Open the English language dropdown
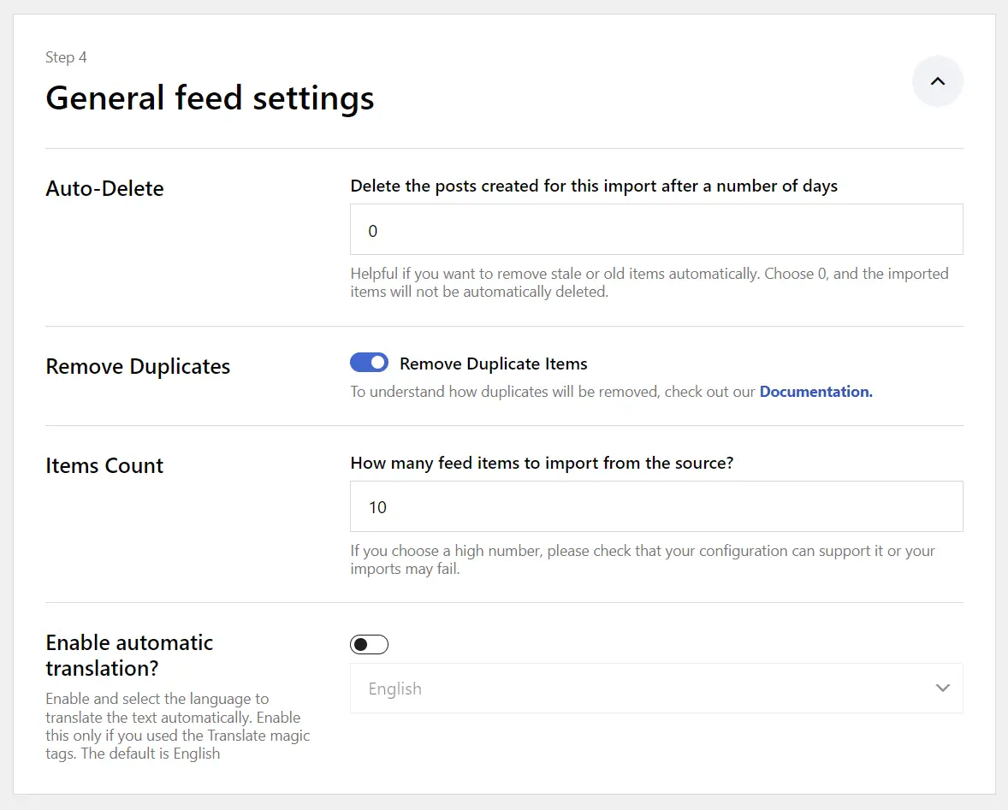1008x810 pixels. [656, 689]
